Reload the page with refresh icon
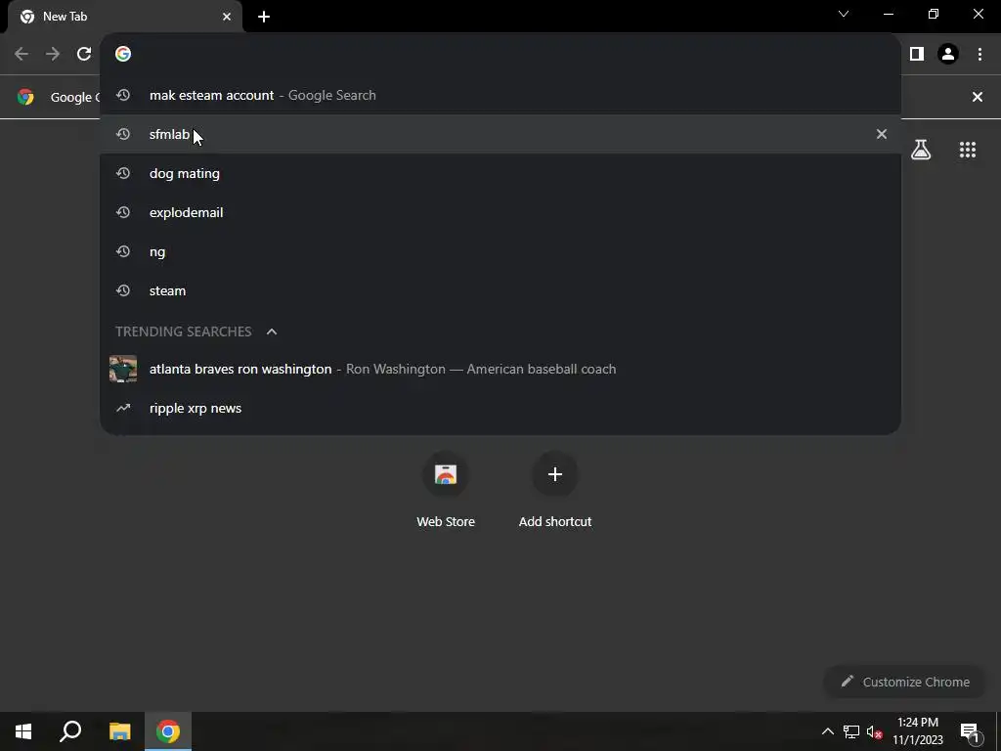This screenshot has width=1001, height=751. coord(84,55)
